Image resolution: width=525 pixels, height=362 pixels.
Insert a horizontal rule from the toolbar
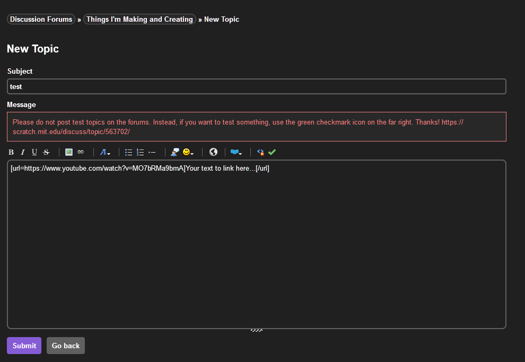pos(152,152)
